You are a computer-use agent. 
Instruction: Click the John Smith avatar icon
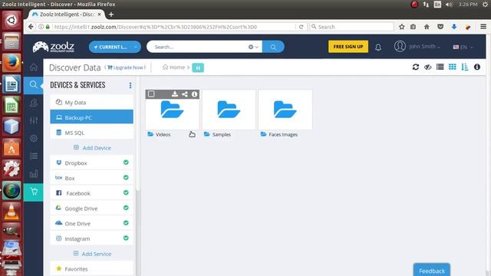[400, 46]
